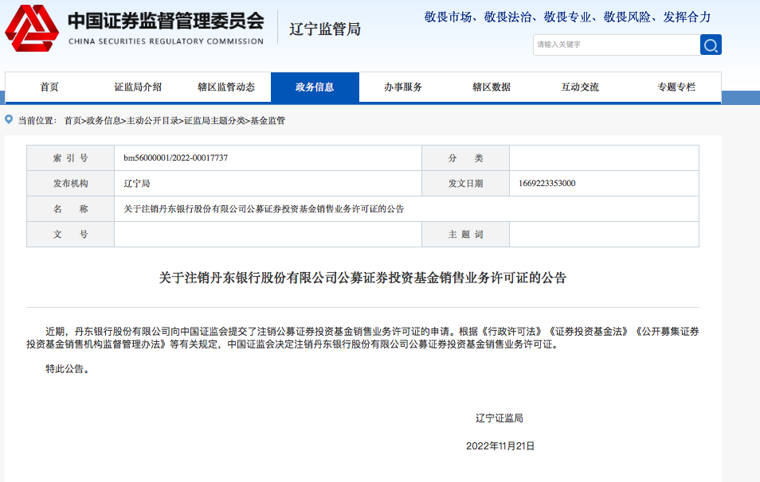Viewport: 760px width, 482px height.
Task: Click the 发文日期 label cell
Action: 465,184
